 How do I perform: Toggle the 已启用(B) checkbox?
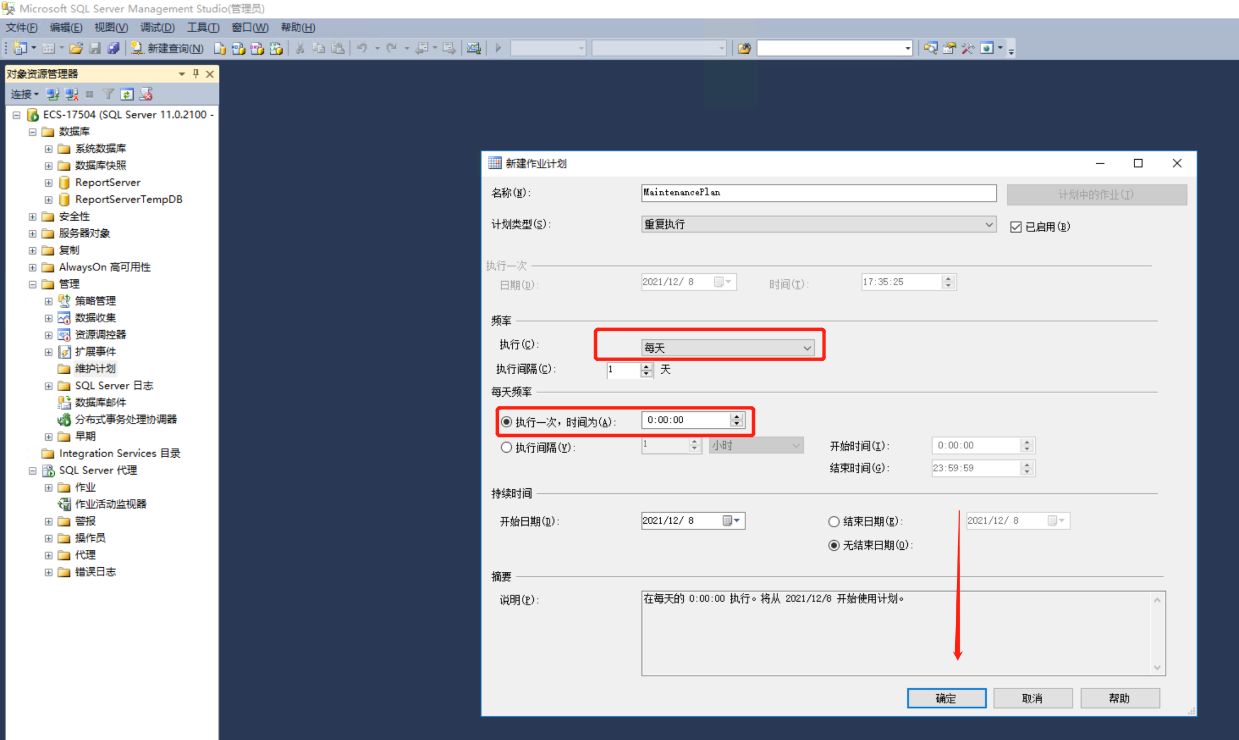click(1016, 227)
